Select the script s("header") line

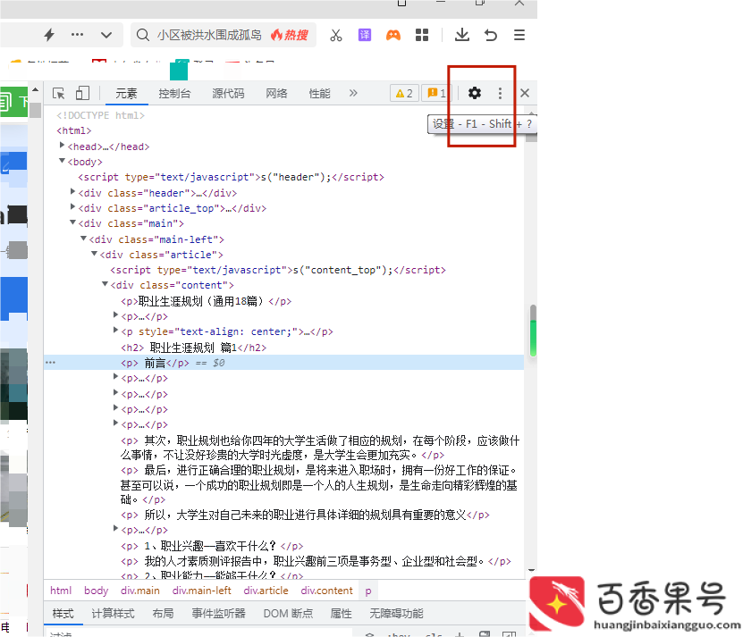click(x=231, y=177)
